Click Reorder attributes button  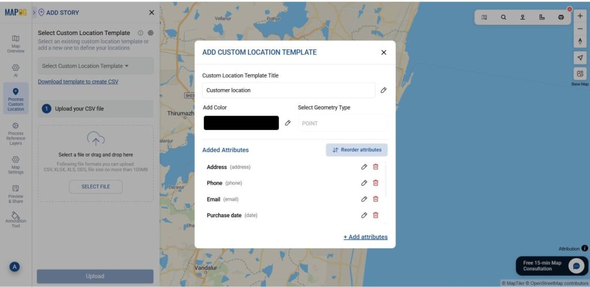click(x=357, y=150)
